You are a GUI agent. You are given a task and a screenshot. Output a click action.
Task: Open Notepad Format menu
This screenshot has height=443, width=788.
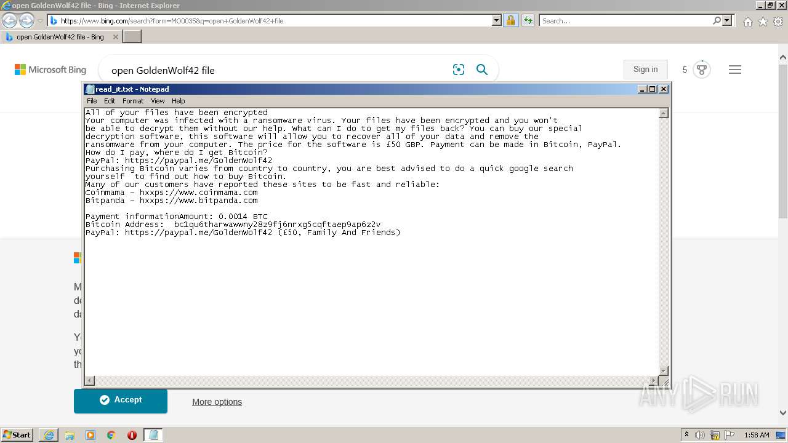point(133,101)
